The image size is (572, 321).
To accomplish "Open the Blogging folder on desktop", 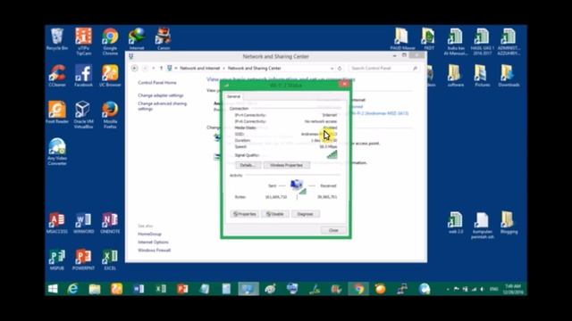I will (x=509, y=223).
